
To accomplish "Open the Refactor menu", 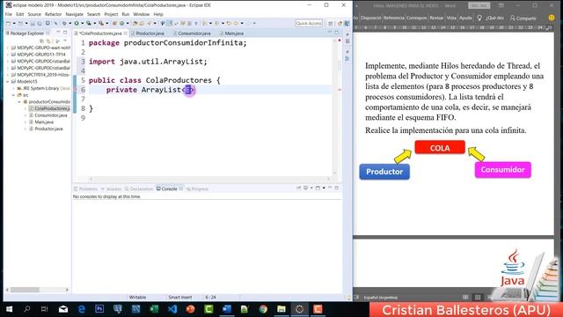I will tap(53, 14).
